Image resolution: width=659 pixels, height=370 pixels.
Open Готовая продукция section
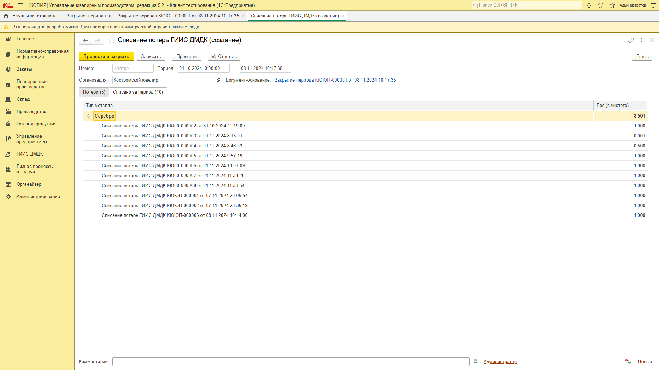[x=37, y=124]
